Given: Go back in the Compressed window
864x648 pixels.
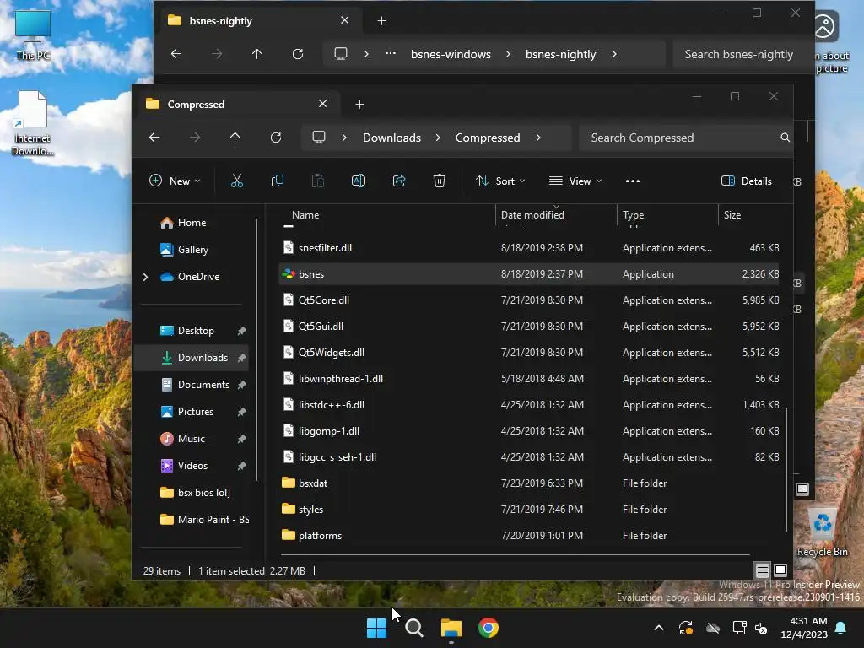Looking at the screenshot, I should 154,138.
